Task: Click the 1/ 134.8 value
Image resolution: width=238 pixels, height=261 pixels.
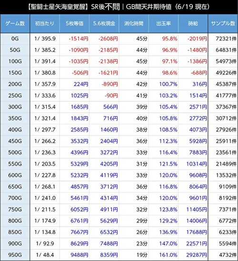Action: point(45,232)
